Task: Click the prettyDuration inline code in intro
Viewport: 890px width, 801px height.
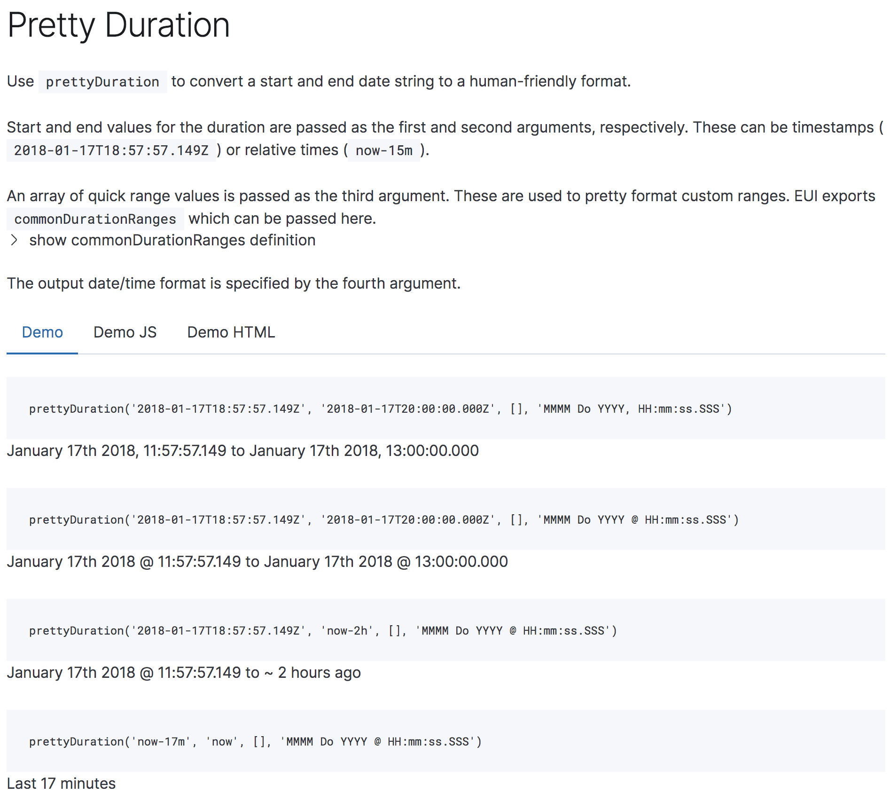Action: click(x=102, y=82)
